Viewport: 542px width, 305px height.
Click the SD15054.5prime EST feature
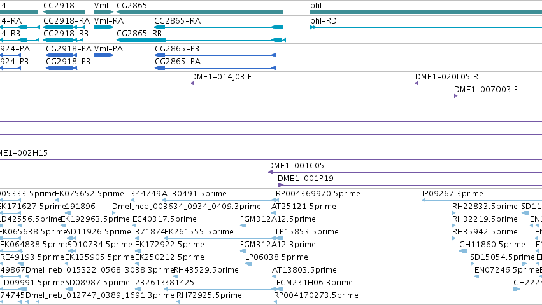499,264
